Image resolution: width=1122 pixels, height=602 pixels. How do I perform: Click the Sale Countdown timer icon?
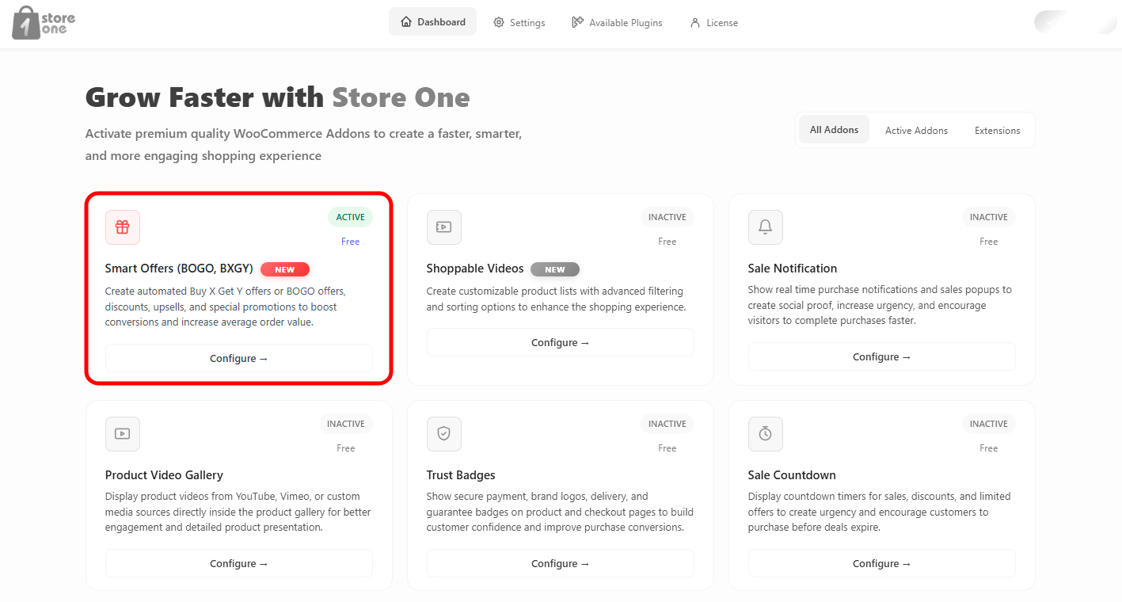[766, 434]
